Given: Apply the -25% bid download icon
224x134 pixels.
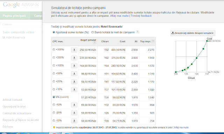Looking at the screenshot, I should [x=74, y=113].
